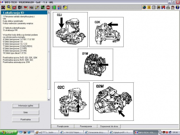
Task: Click the oil can lubricants icon
Action: [25, 7]
